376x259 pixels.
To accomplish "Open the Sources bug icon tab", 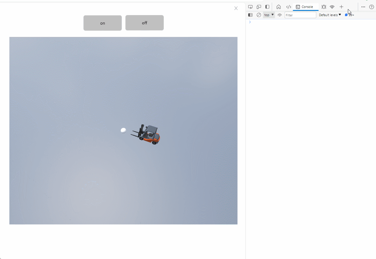I will pyautogui.click(x=324, y=7).
